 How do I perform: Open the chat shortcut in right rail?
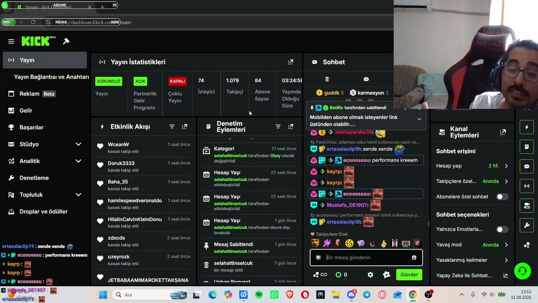527,166
